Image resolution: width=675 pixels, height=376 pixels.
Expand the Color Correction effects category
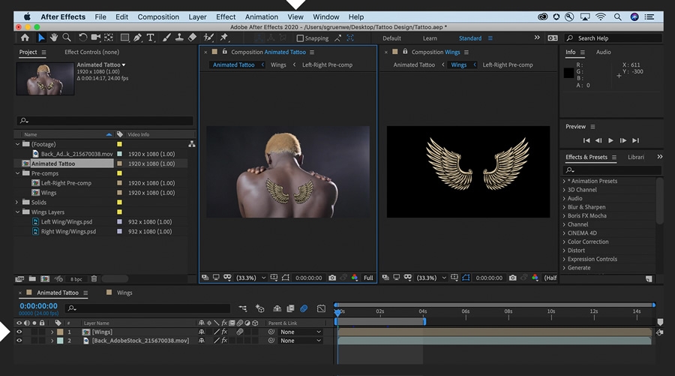tap(565, 242)
